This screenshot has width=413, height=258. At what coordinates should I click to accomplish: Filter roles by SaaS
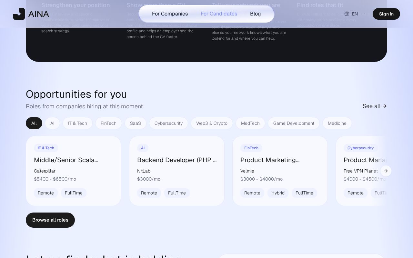coord(136,123)
